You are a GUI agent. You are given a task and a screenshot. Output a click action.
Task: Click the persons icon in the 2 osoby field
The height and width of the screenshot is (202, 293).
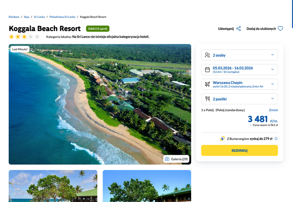pos(207,55)
